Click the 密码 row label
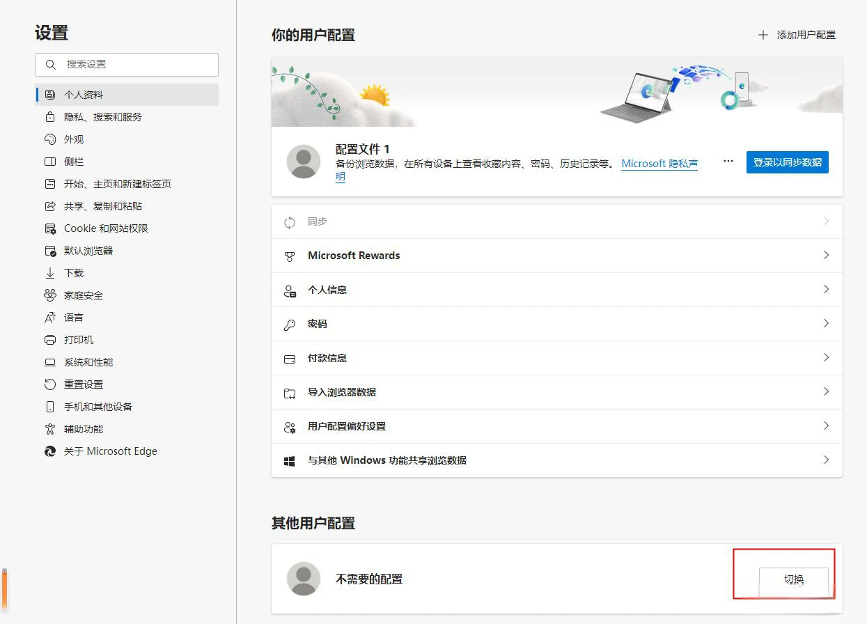Image resolution: width=867 pixels, height=624 pixels. click(x=318, y=324)
